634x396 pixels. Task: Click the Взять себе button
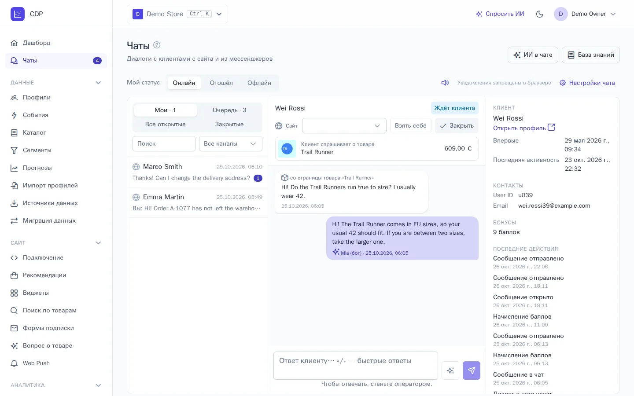(411, 125)
